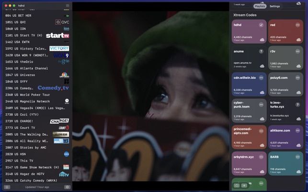Select the US QVC channel

click(36, 22)
